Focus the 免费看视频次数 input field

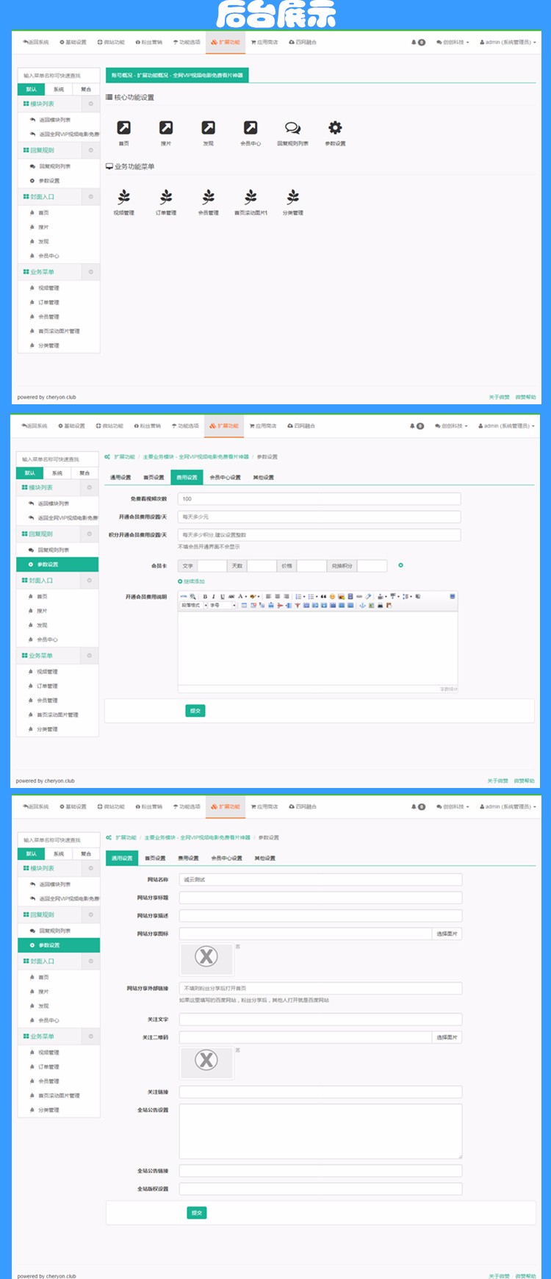point(319,498)
